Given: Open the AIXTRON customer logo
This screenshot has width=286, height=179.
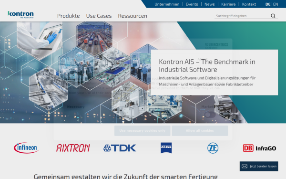Looking at the screenshot, I should pyautogui.click(x=73, y=148).
